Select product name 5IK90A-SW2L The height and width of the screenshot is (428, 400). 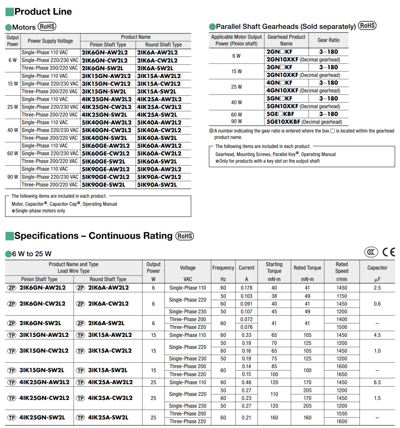click(157, 185)
